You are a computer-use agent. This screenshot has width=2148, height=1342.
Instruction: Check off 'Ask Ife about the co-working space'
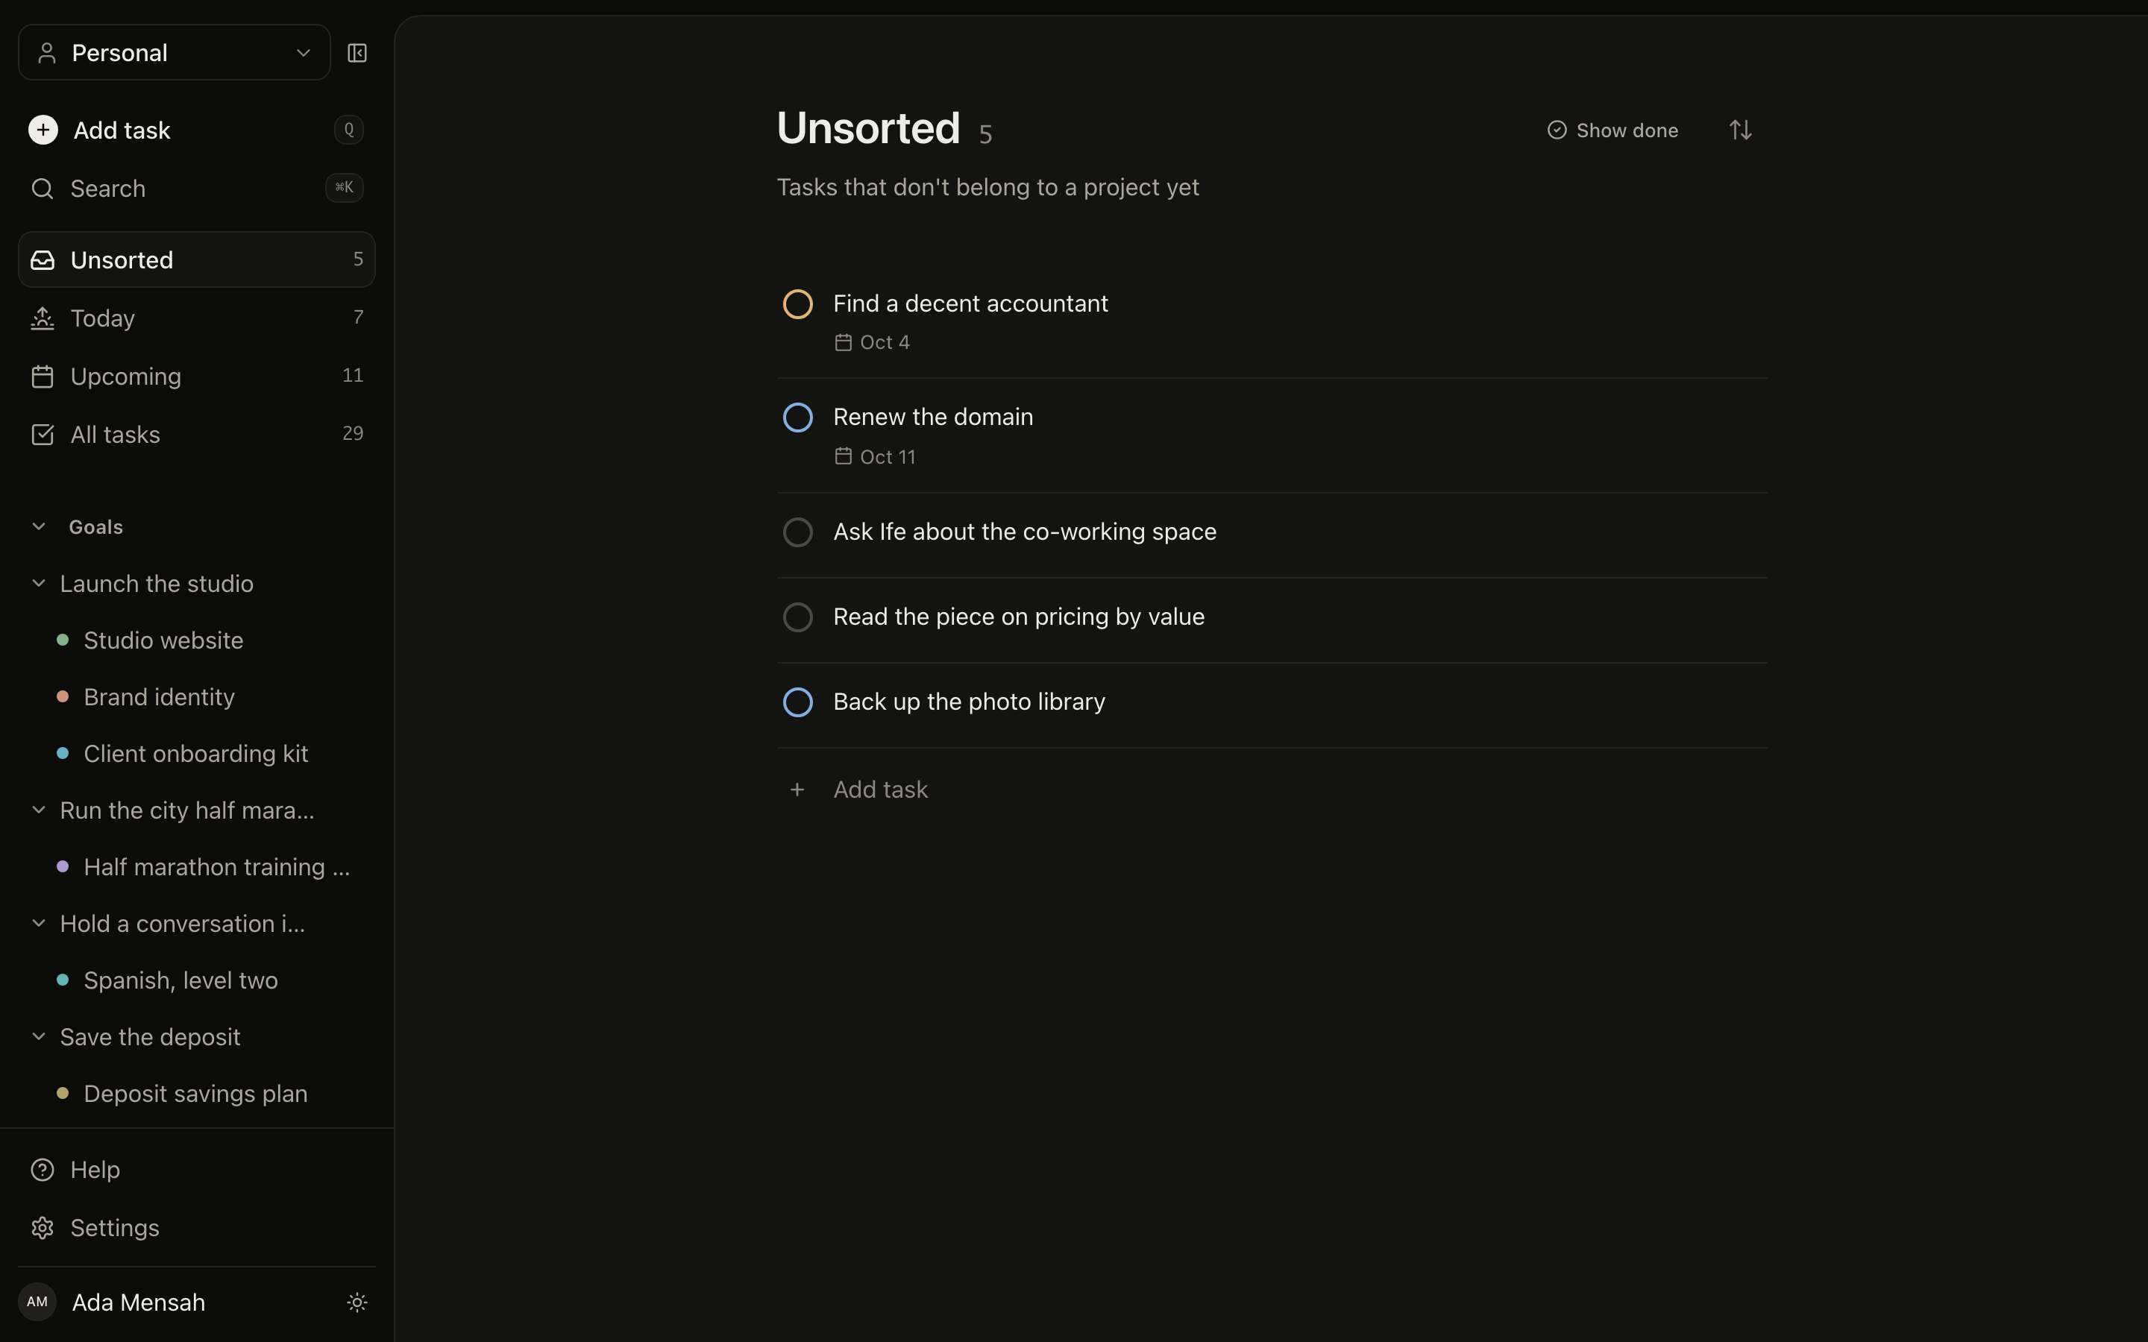coord(797,532)
